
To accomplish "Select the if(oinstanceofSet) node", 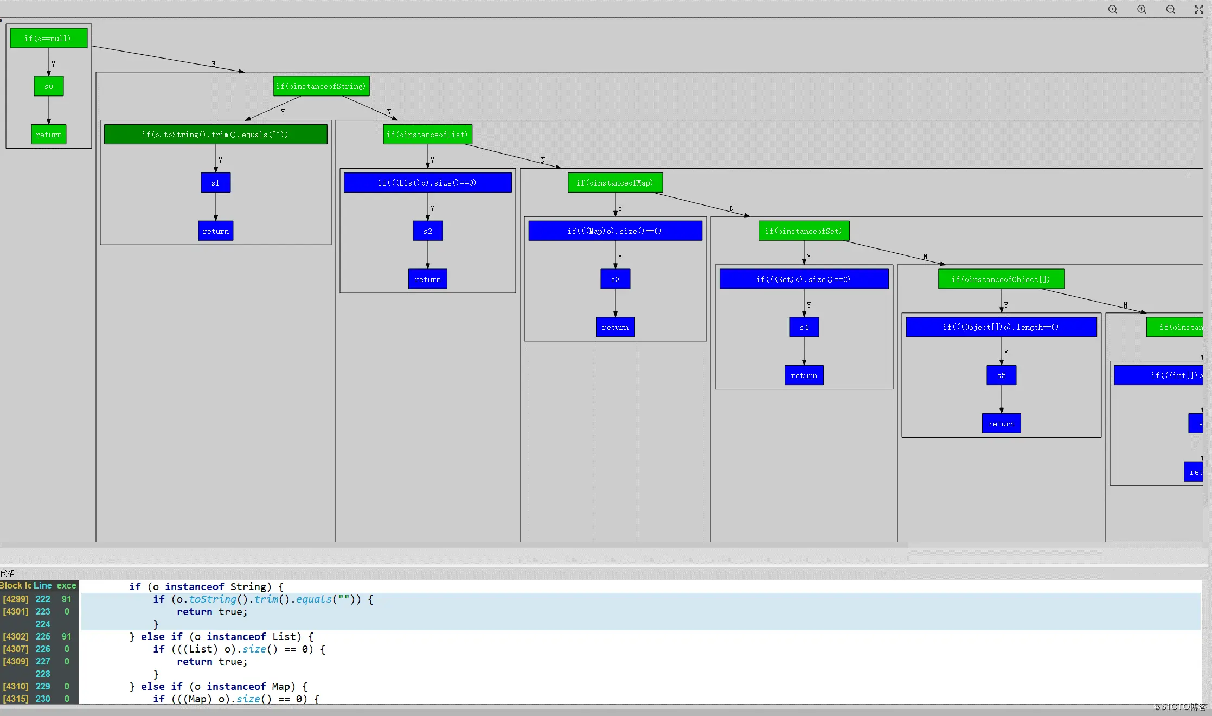I will (x=803, y=231).
